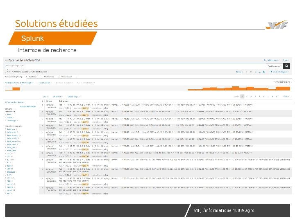The width and height of the screenshot is (295, 221).
Task: Switch to the Événements tab
Action: [14, 77]
